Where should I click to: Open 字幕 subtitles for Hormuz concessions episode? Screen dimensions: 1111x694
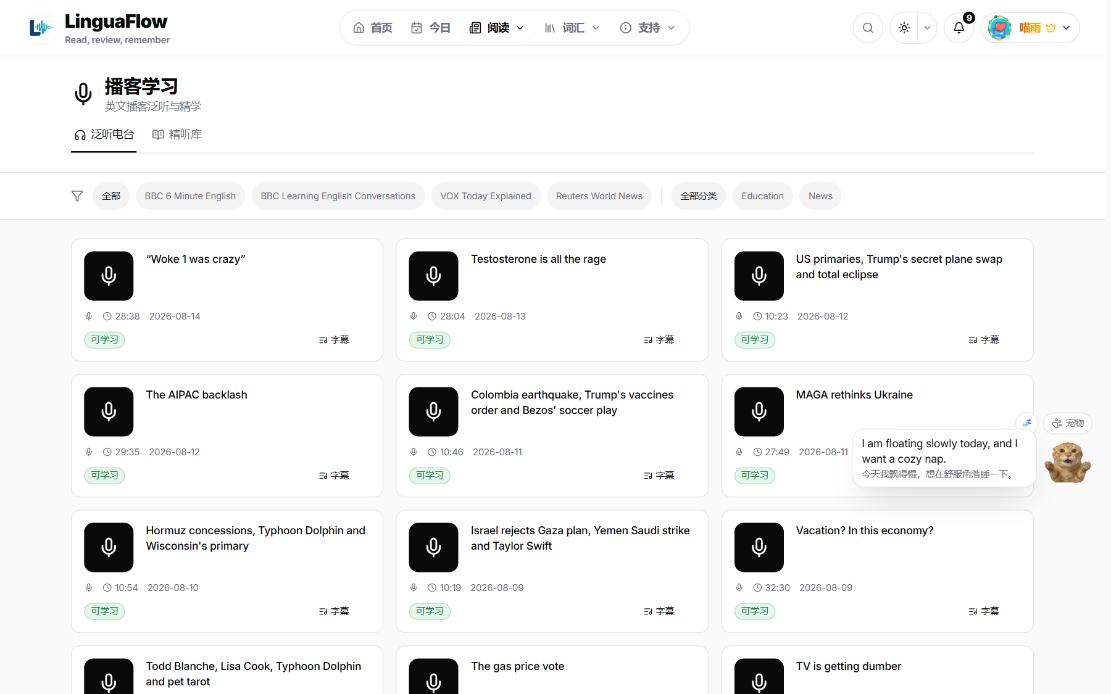tap(334, 611)
